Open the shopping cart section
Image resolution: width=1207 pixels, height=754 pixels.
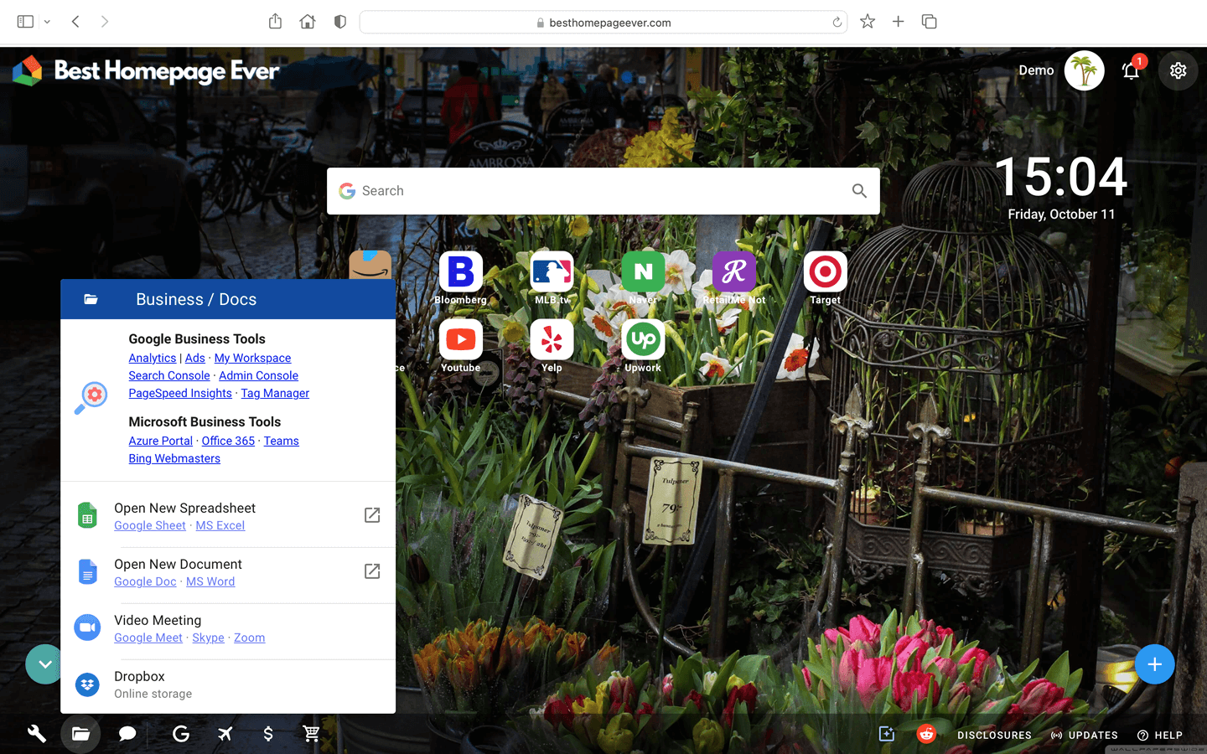[x=311, y=734]
